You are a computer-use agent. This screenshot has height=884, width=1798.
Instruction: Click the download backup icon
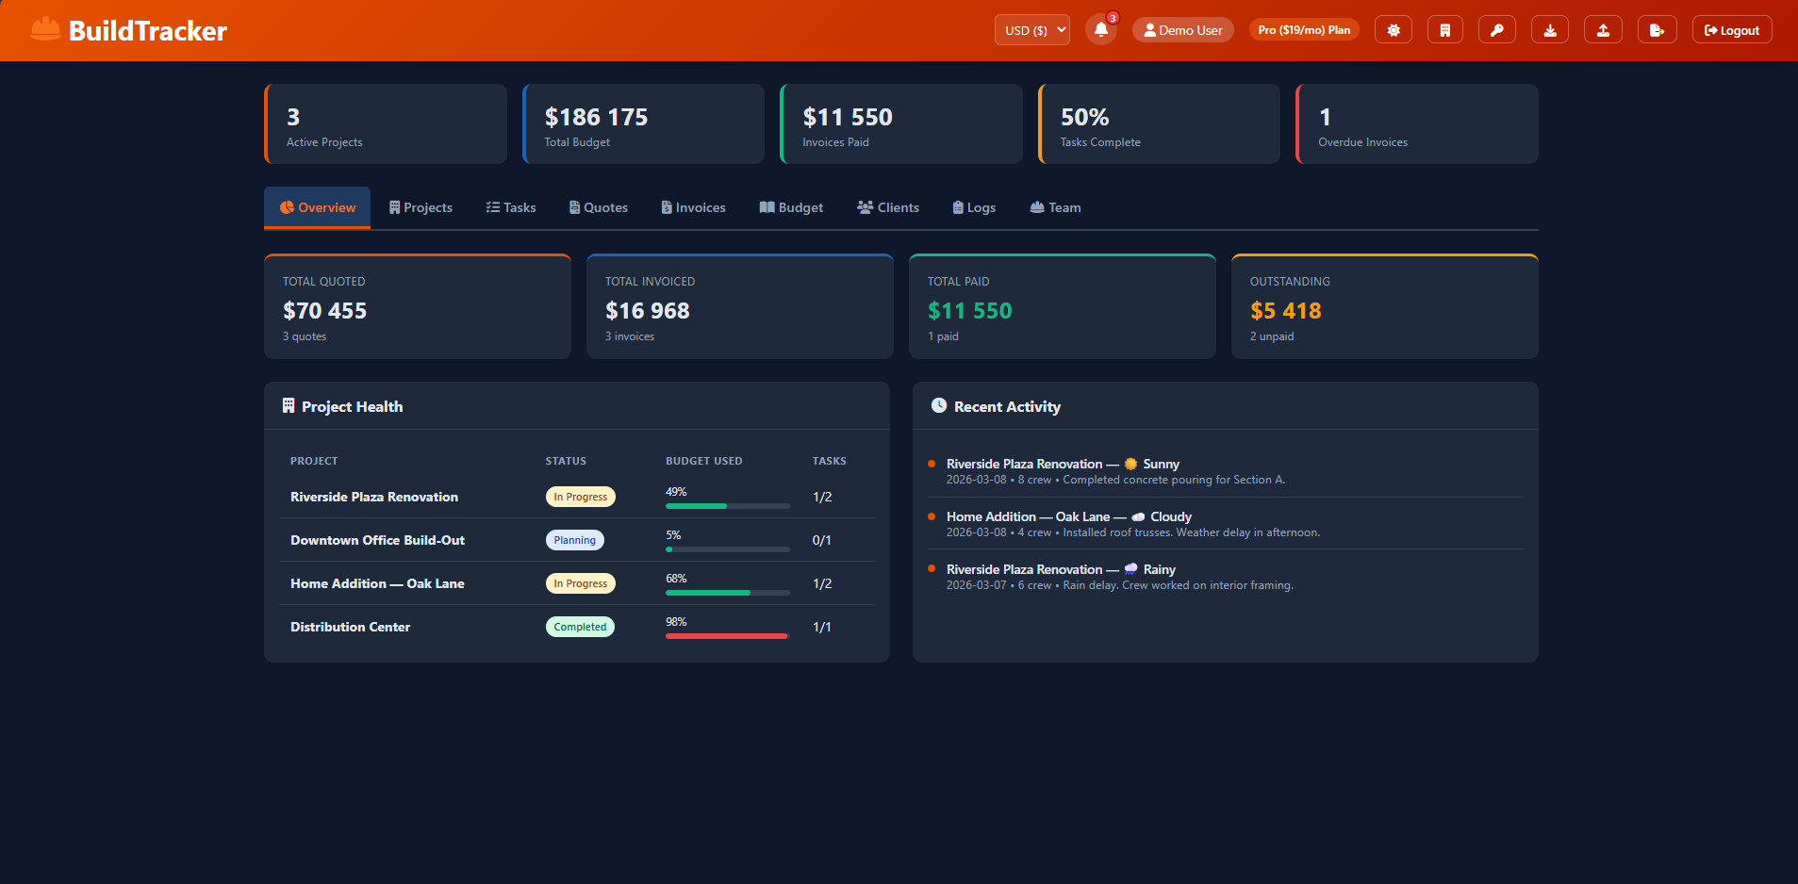point(1550,29)
